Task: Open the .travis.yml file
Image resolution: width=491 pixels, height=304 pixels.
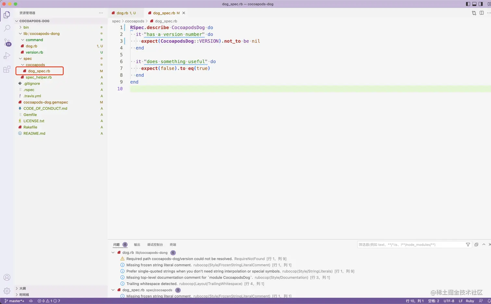Action: [32, 96]
